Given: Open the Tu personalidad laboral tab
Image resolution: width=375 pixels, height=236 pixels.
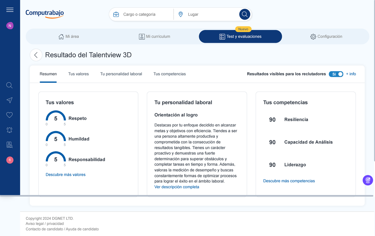Looking at the screenshot, I should click(121, 74).
